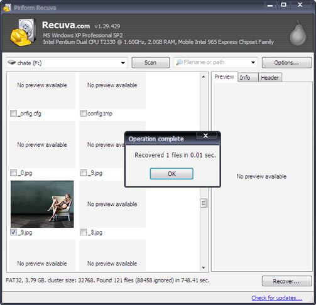Tick the config.tmp checkbox
316x305 pixels.
[84, 114]
